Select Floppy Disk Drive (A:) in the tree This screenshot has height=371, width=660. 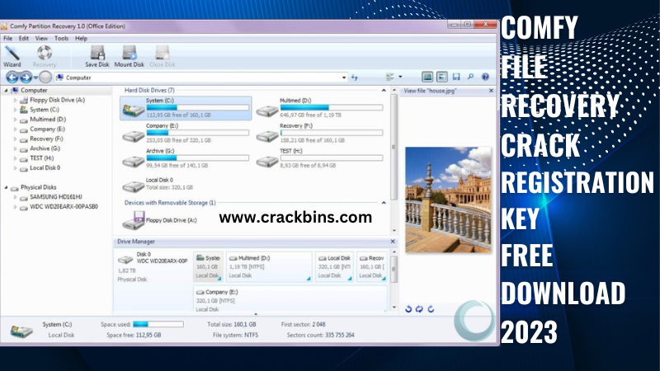coord(57,100)
